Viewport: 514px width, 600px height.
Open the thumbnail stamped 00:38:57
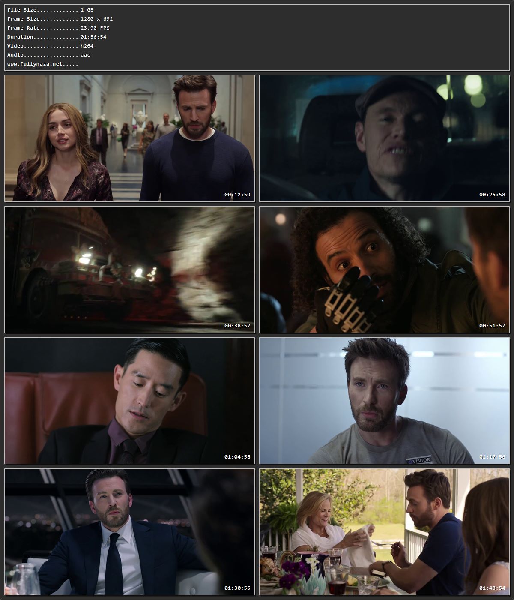coord(129,270)
